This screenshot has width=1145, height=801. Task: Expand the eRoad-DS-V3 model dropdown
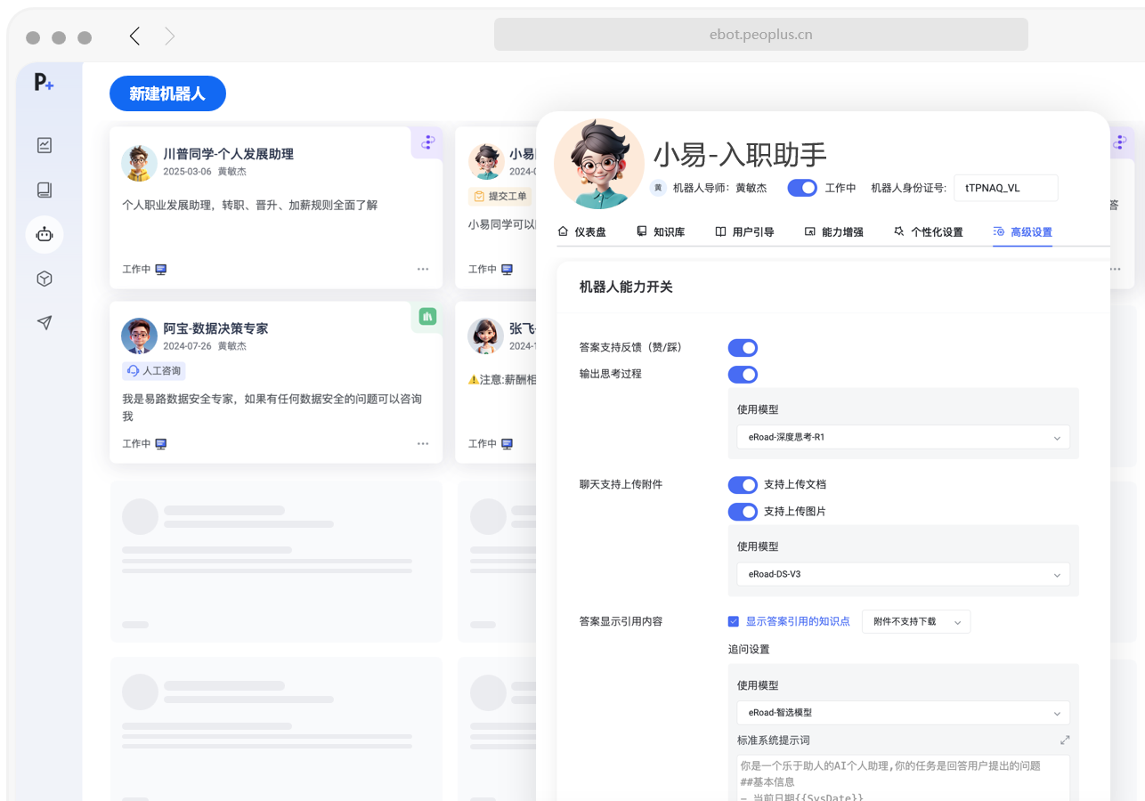coord(903,574)
